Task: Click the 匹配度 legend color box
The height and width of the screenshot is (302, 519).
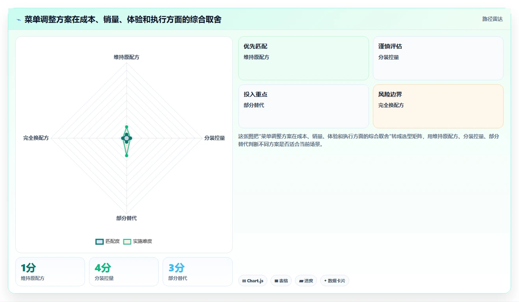Action: coord(100,241)
